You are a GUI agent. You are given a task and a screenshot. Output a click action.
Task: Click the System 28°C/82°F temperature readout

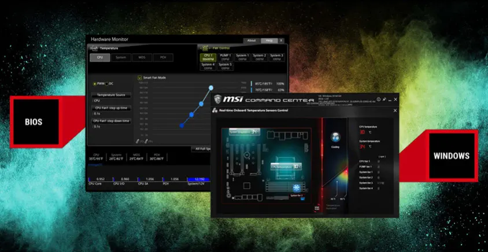coord(116,157)
